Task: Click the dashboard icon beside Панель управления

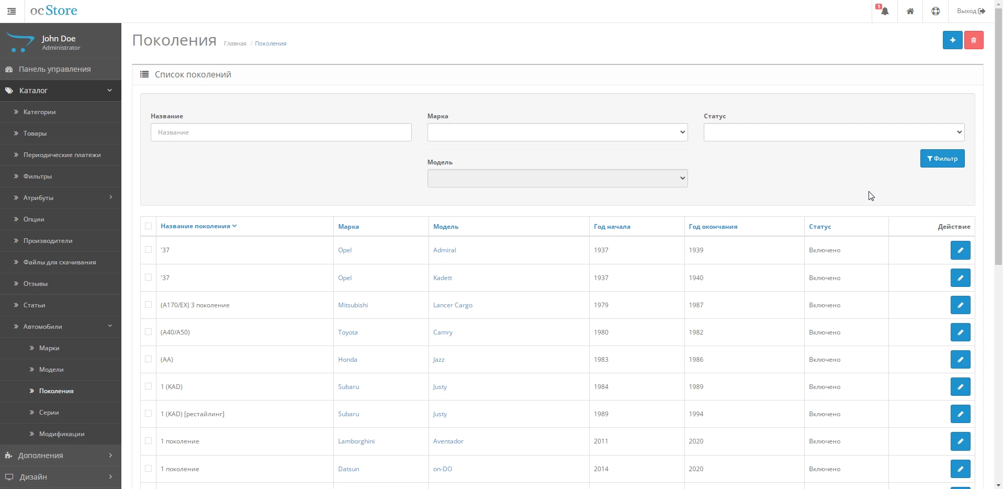Action: 9,69
